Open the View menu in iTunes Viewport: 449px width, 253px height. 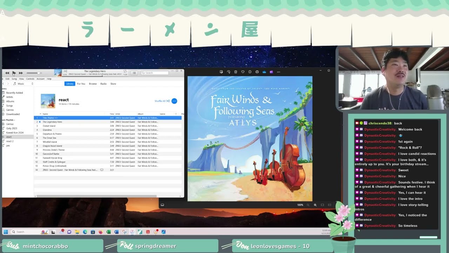coord(21,79)
